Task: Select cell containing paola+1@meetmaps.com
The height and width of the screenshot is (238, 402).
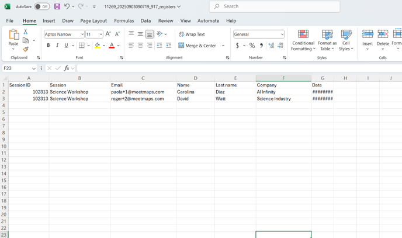Action: click(143, 92)
